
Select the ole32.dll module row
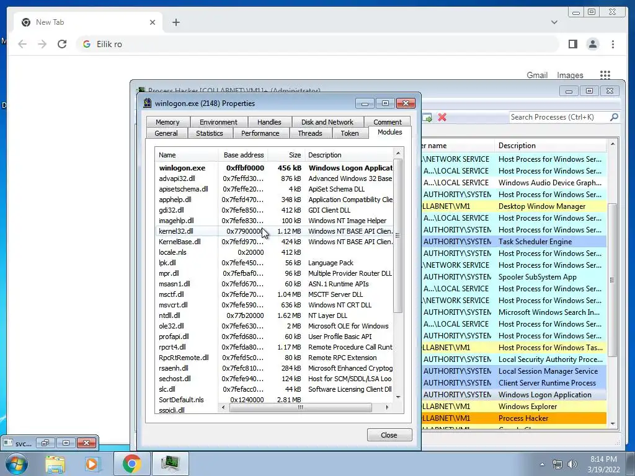tap(274, 326)
